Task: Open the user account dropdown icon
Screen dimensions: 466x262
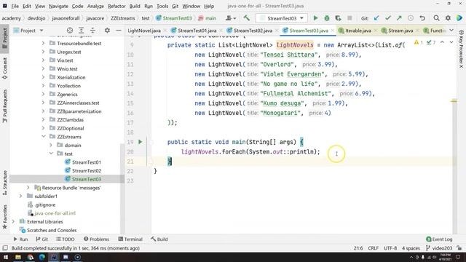Action: [x=231, y=18]
